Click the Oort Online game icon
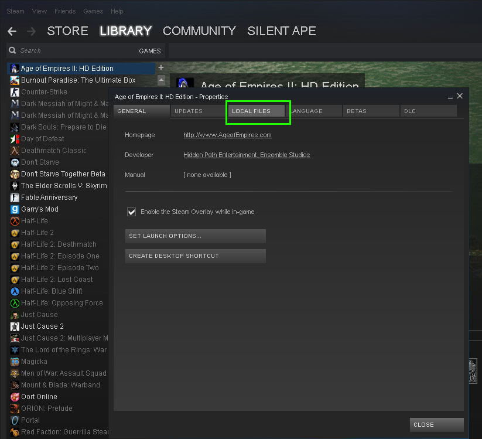The image size is (482, 439). tap(15, 397)
